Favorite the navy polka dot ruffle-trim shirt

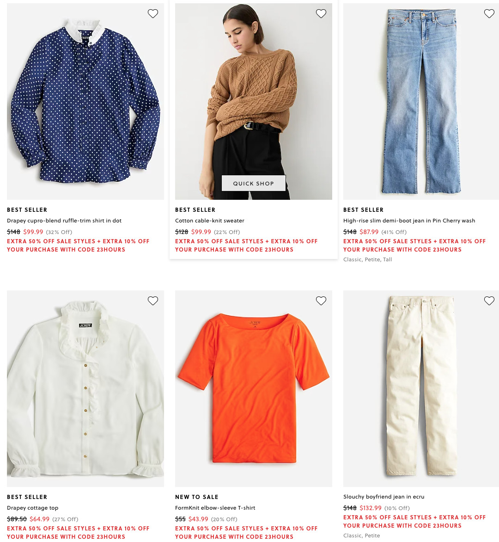tap(152, 13)
